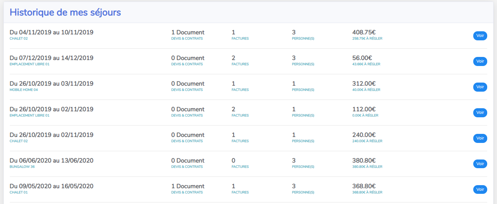Click the '258.75€ À RÉGLER' balance text
This screenshot has width=497, height=204.
tap(367, 38)
